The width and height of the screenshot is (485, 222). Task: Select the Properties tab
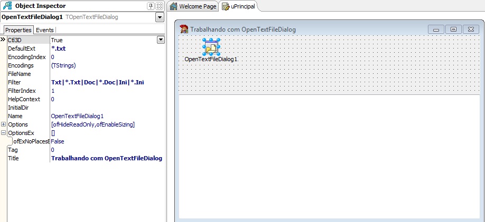tap(18, 30)
